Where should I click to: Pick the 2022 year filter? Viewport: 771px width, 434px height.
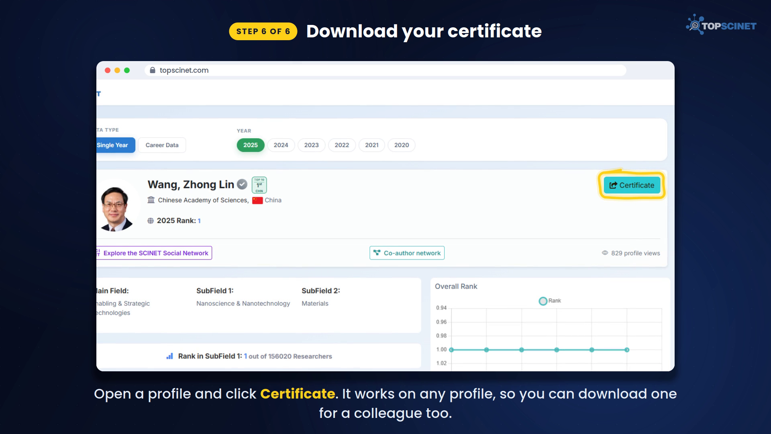coord(342,145)
